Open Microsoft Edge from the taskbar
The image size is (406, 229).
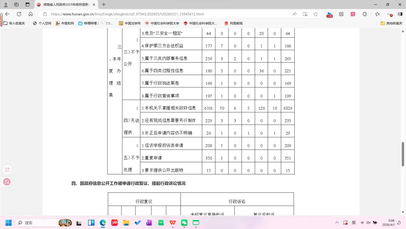[x=103, y=223]
